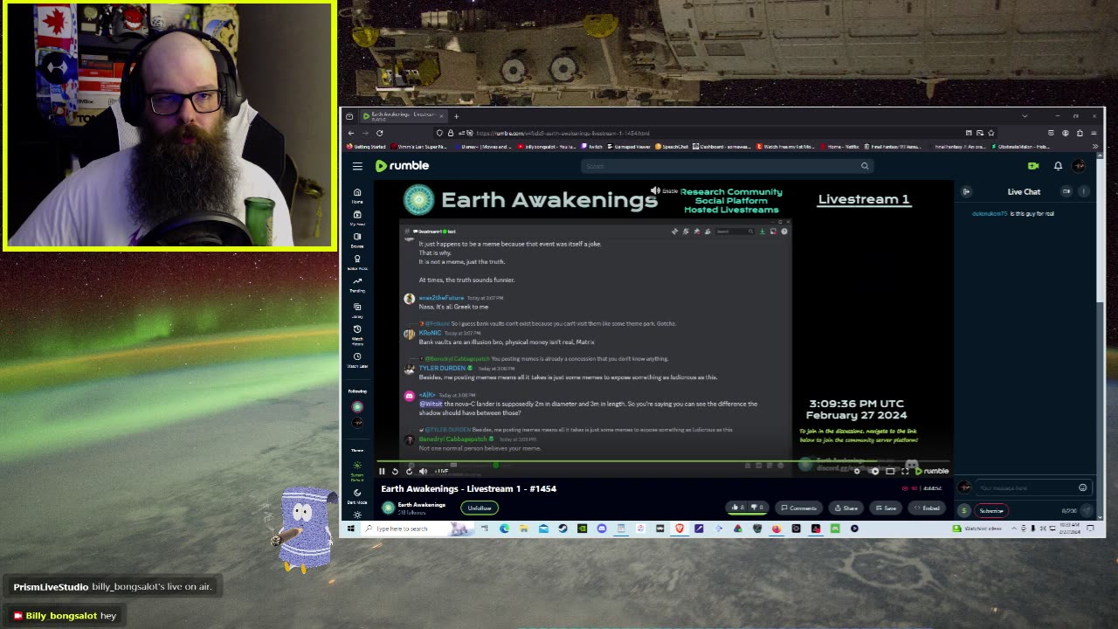Open Live Chat more options menu
The height and width of the screenshot is (629, 1118).
pos(1084,191)
